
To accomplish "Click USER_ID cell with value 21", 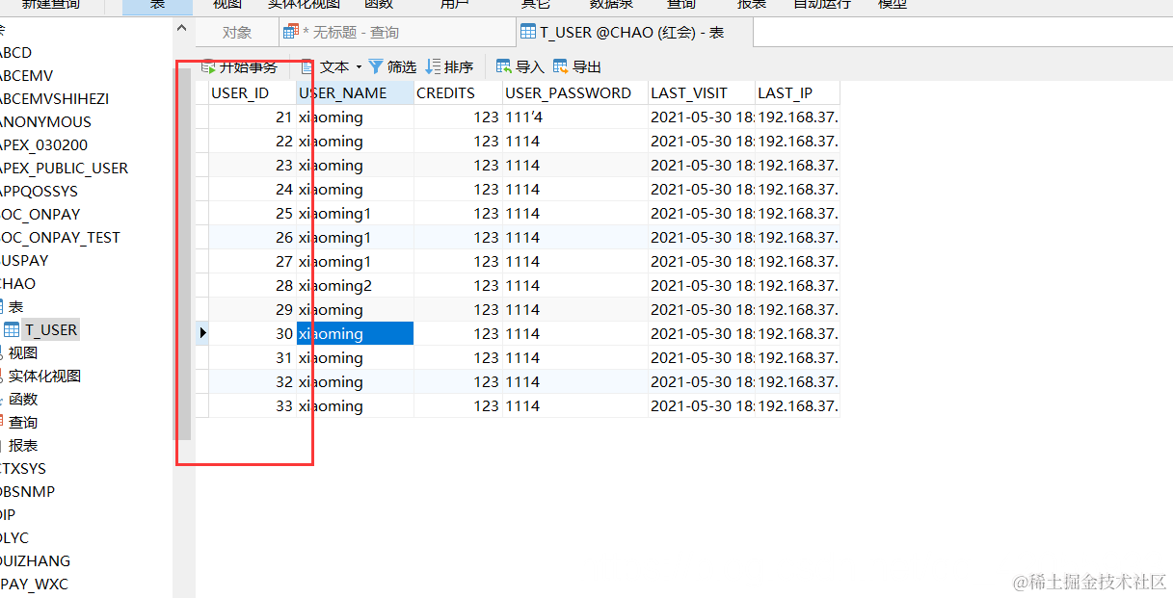I will click(x=253, y=117).
